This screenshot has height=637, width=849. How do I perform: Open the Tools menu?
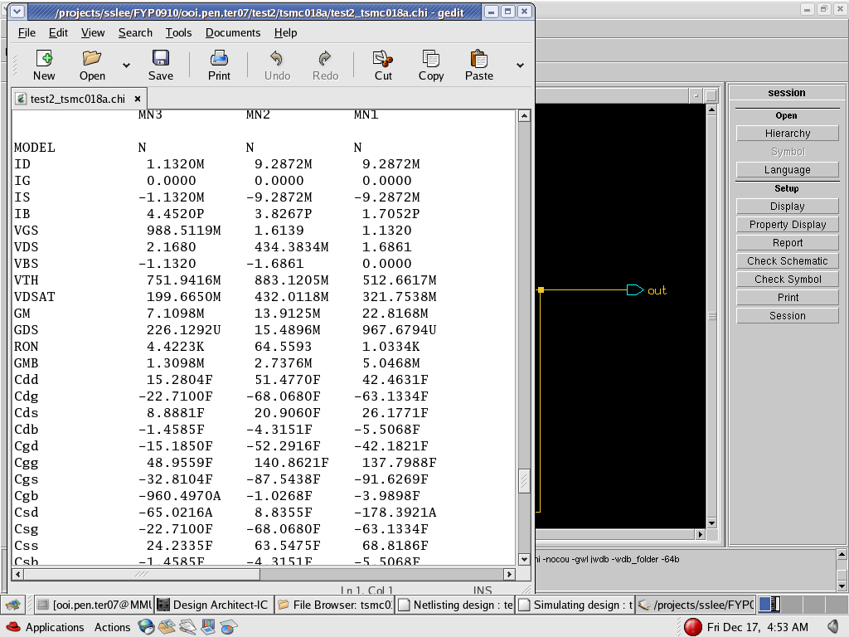coord(178,32)
